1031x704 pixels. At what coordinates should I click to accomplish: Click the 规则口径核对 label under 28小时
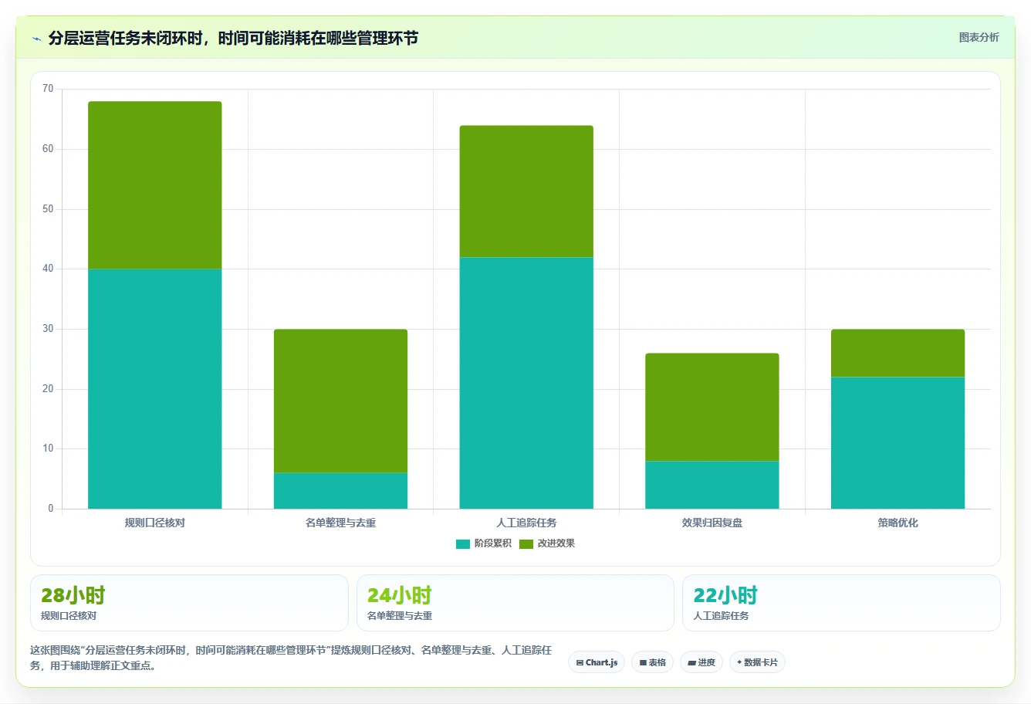(69, 616)
